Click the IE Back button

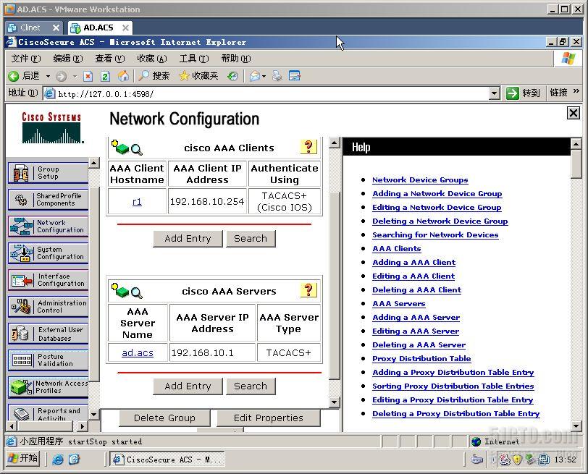pos(24,76)
